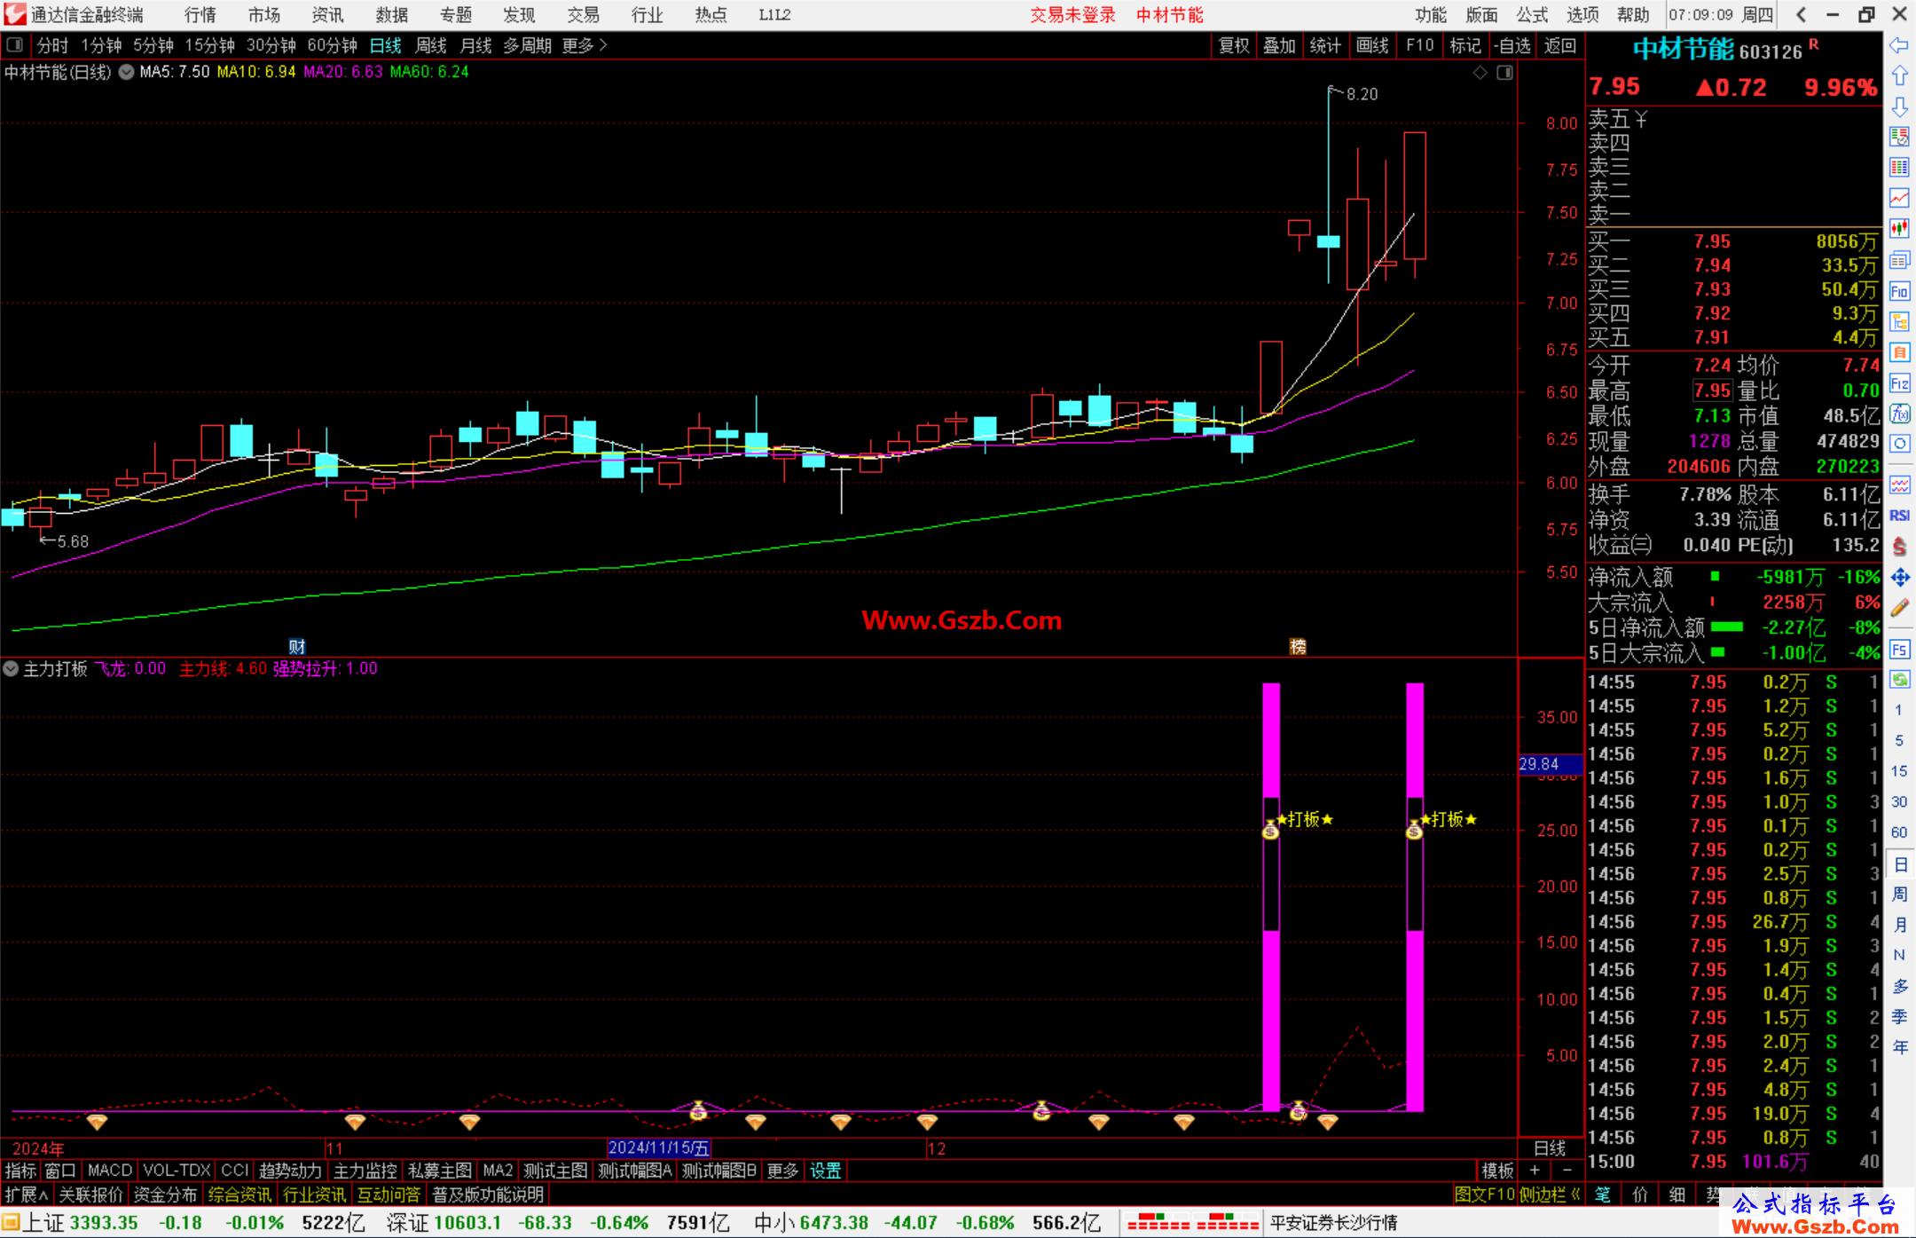Select the VOL-TDX indicator tab
The image size is (1916, 1238).
click(x=177, y=1171)
